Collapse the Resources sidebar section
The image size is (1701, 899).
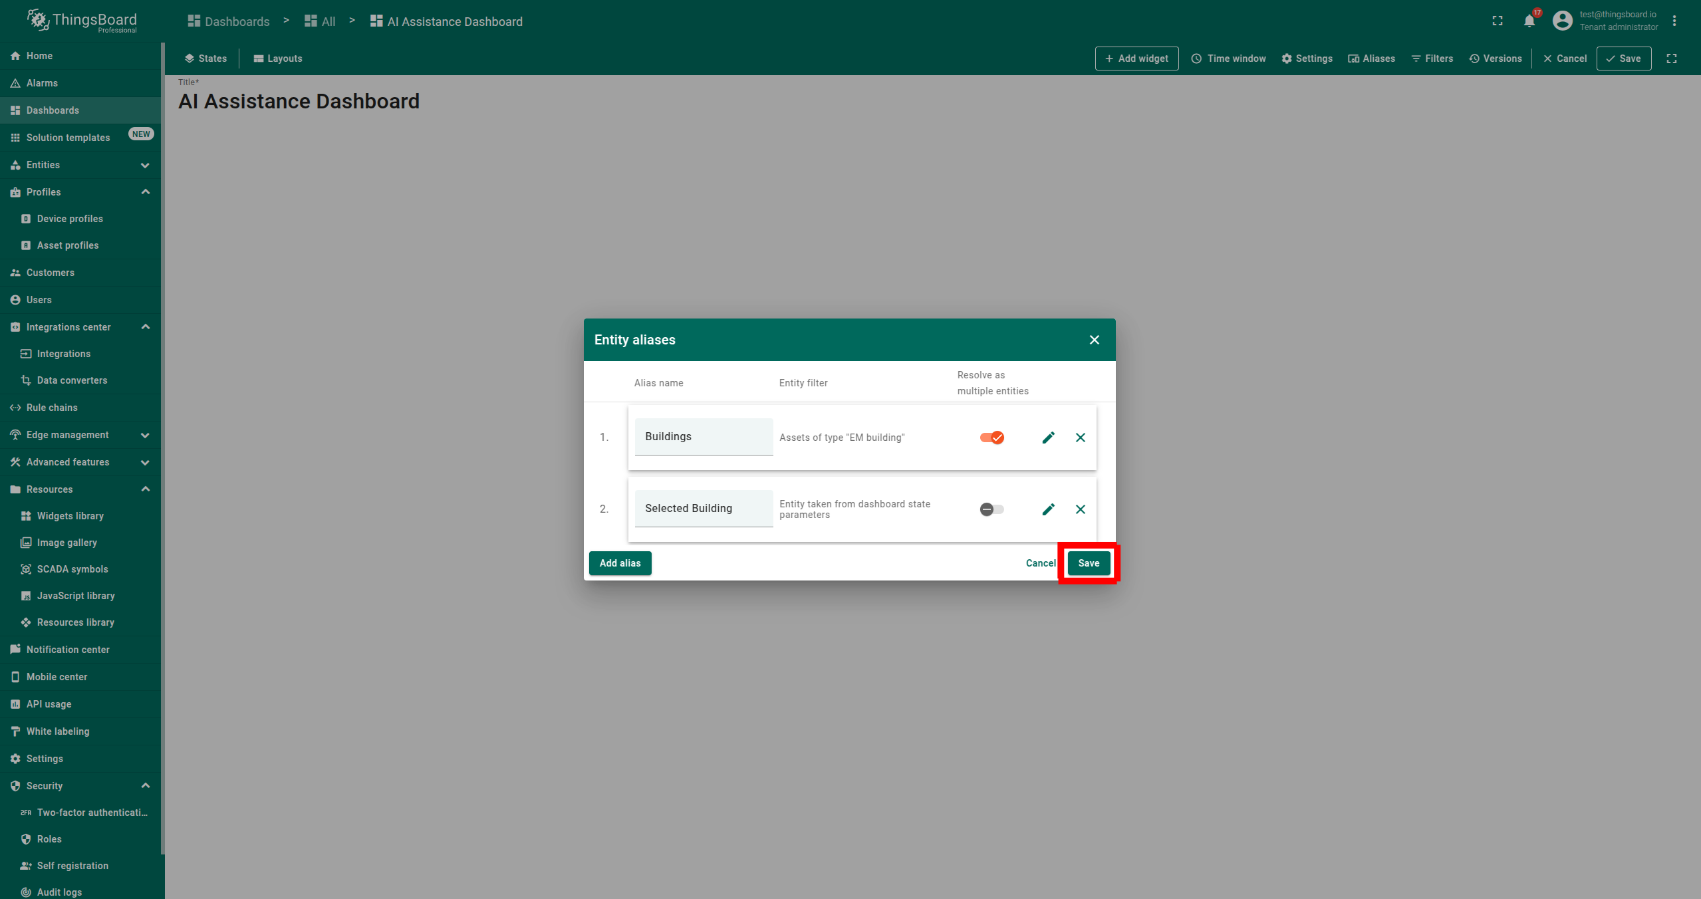(145, 489)
